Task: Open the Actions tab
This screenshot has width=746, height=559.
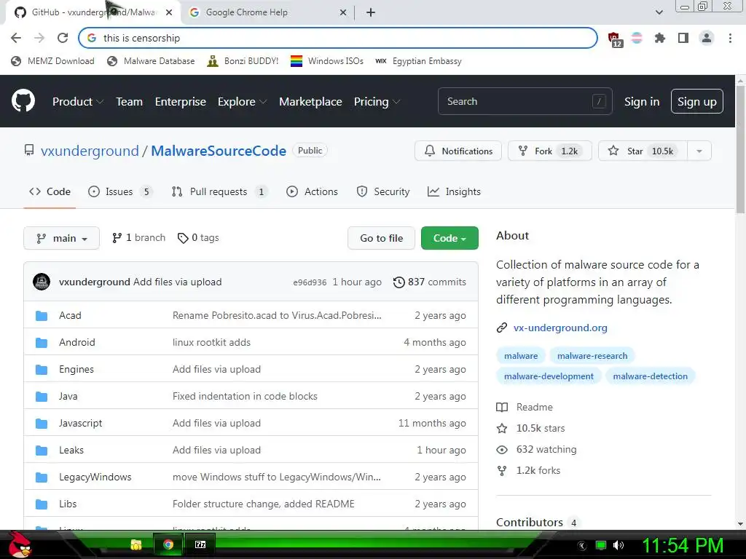Action: point(312,191)
